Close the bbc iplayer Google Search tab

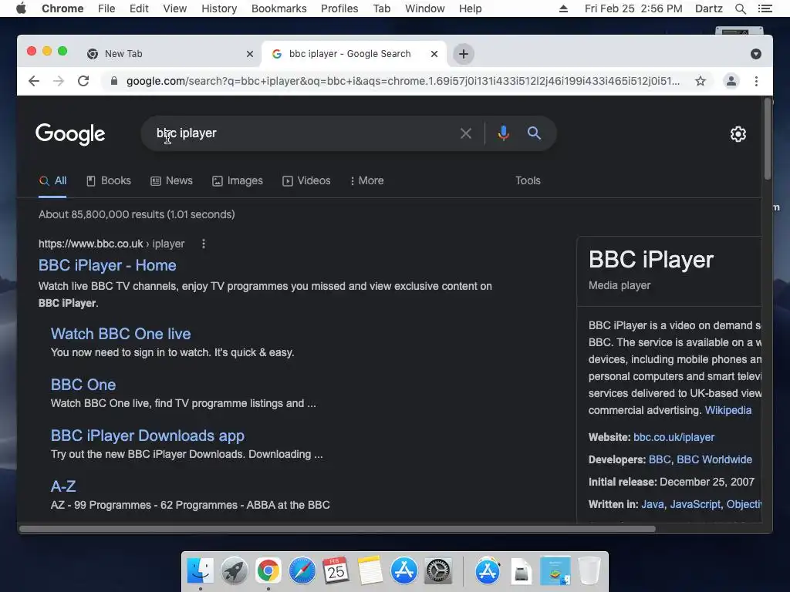434,54
